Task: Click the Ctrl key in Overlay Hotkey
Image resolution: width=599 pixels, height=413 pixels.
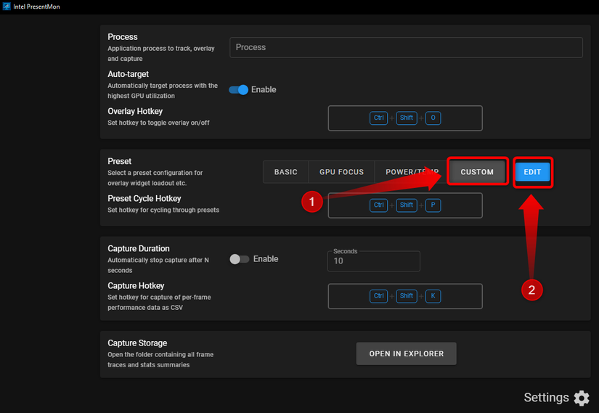Action: (378, 118)
